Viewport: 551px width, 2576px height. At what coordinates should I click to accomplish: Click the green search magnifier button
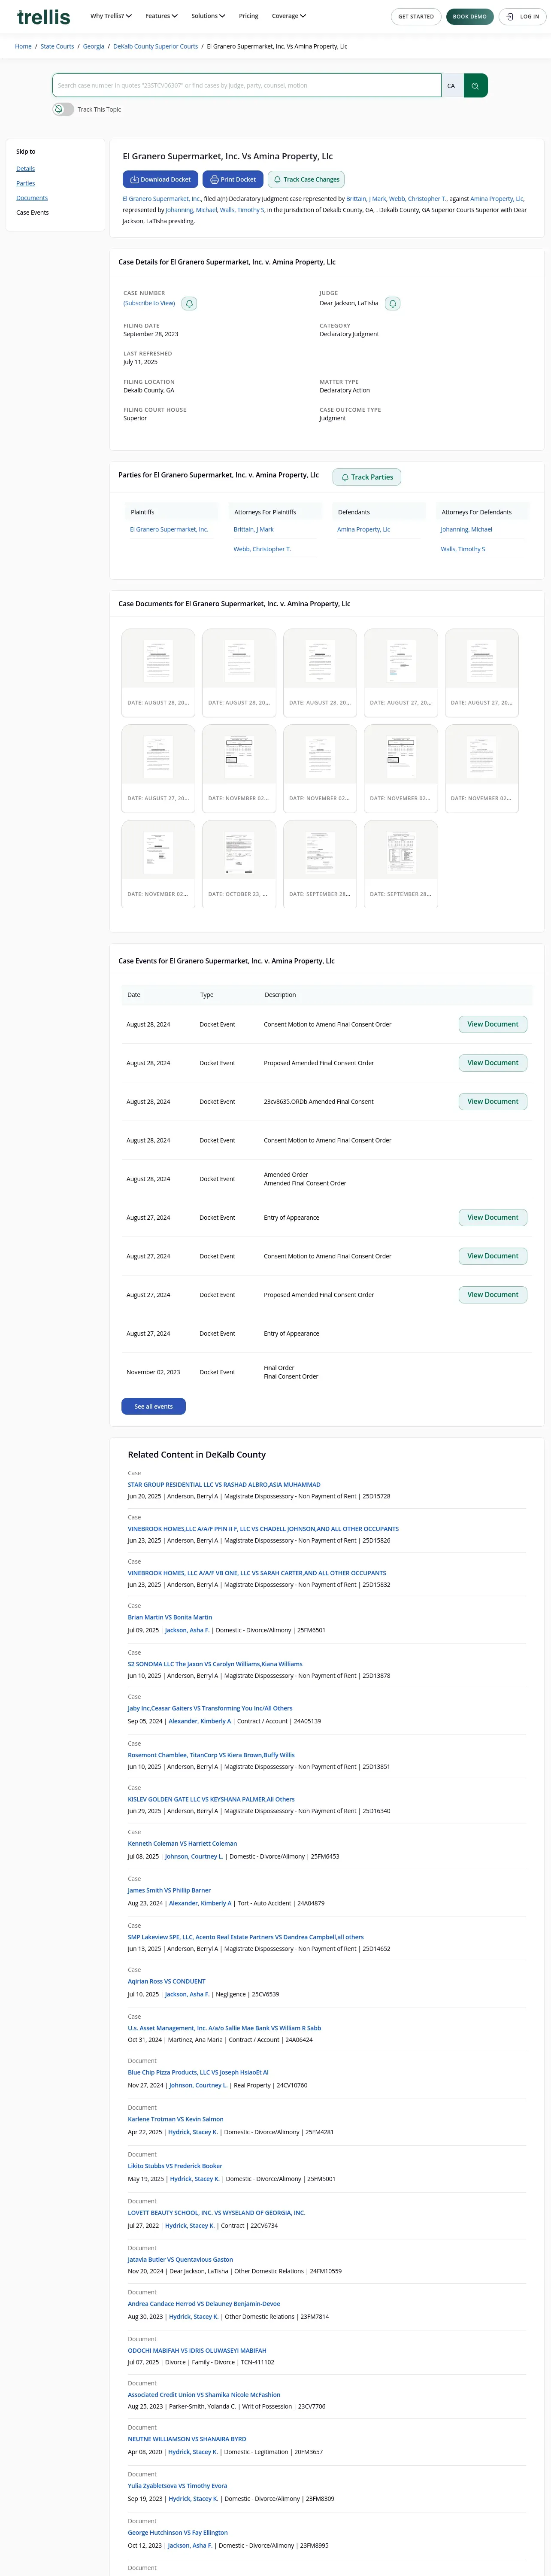tap(475, 86)
